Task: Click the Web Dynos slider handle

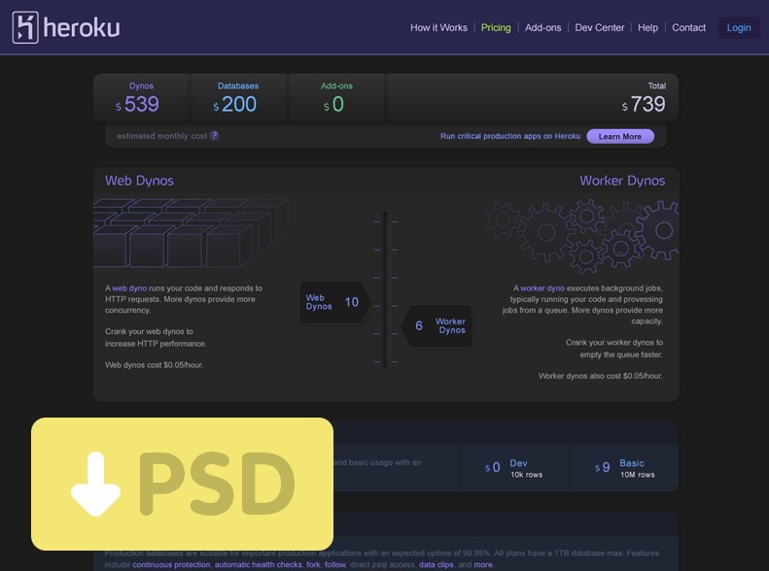Action: (x=335, y=302)
